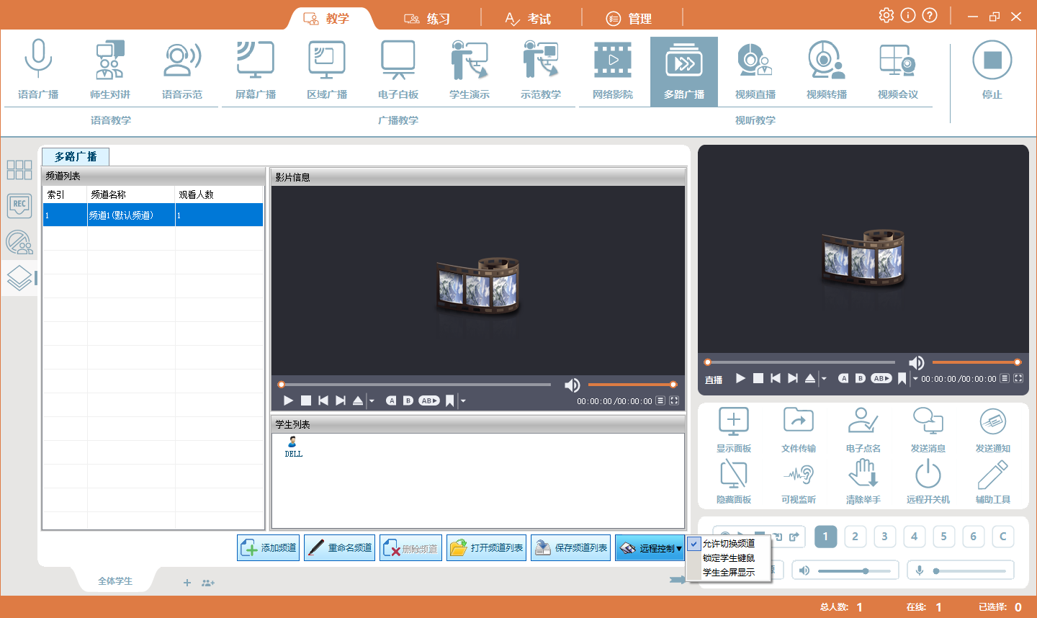Screen dimensions: 1037x618
Task: Start 语音广播 voice broadcast
Action: click(38, 70)
